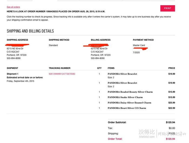
Task: Open the See all orders link
Action: pyautogui.click(x=13, y=7)
